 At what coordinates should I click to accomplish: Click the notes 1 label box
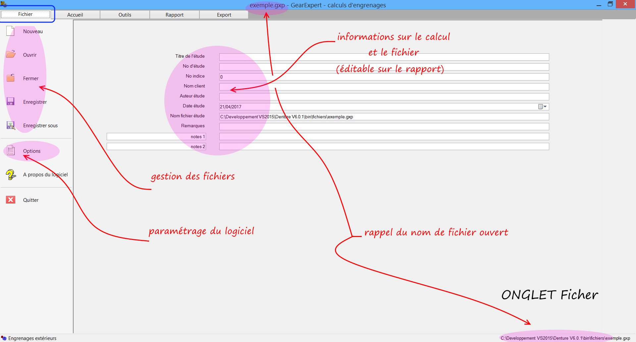coord(156,137)
